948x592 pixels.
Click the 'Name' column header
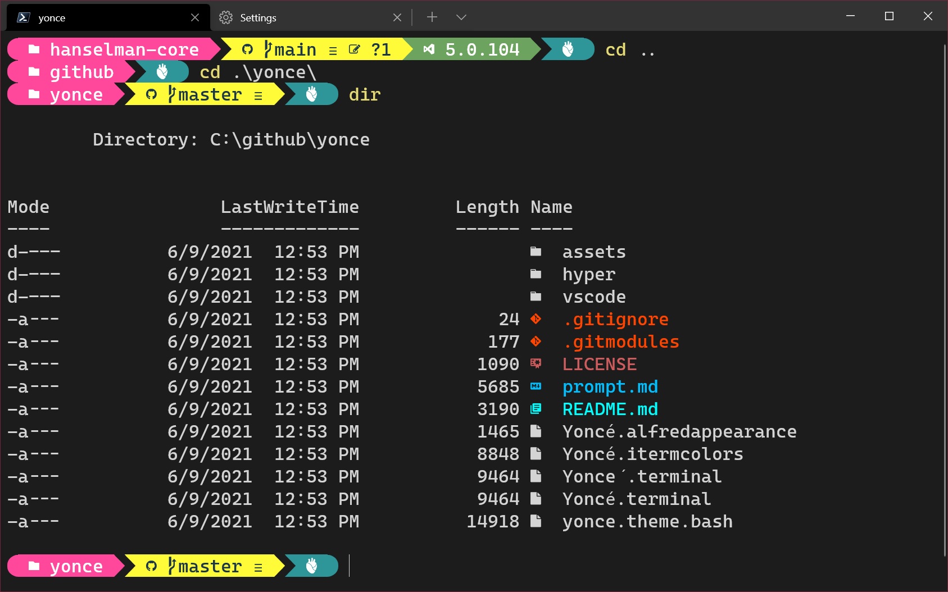tap(551, 207)
